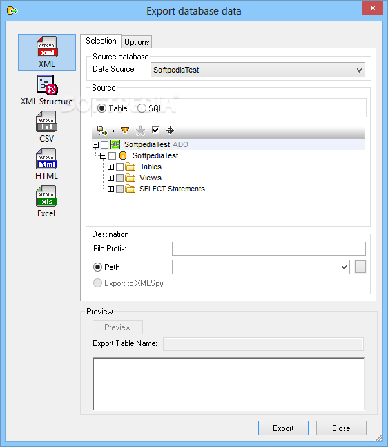Image resolution: width=388 pixels, height=447 pixels.
Task: Check the Tables folder checkbox
Action: click(x=120, y=167)
